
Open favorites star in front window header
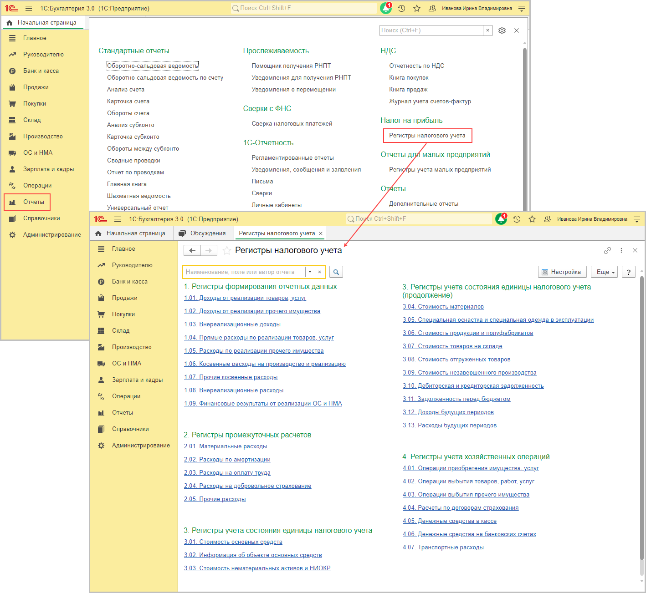532,219
